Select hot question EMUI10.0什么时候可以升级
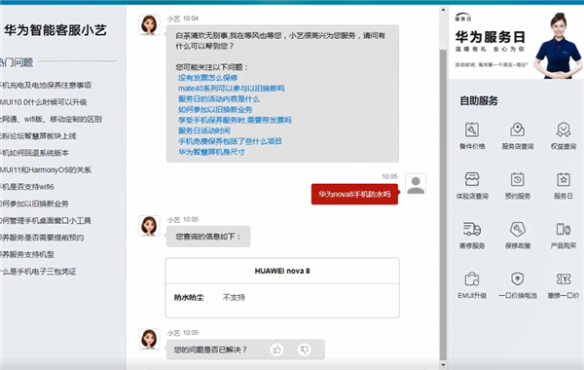584x370 pixels. (44, 102)
